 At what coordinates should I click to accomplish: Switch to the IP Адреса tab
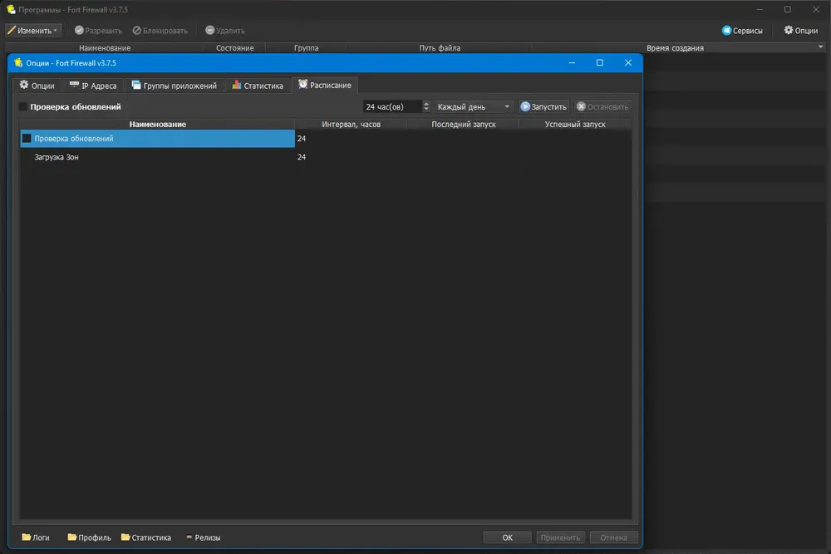click(x=93, y=86)
